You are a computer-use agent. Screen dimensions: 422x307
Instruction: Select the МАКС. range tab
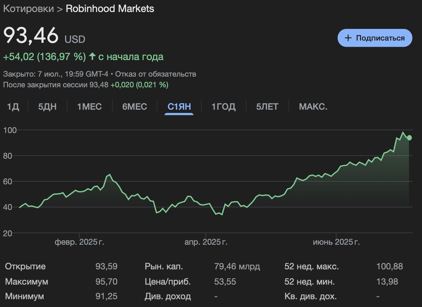[x=313, y=106]
